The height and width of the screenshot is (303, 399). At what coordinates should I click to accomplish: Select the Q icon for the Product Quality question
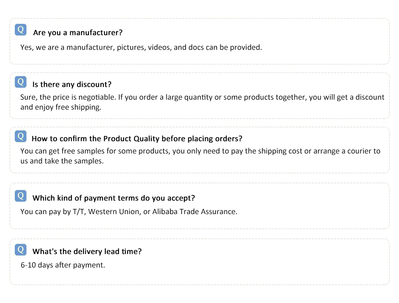coord(20,136)
